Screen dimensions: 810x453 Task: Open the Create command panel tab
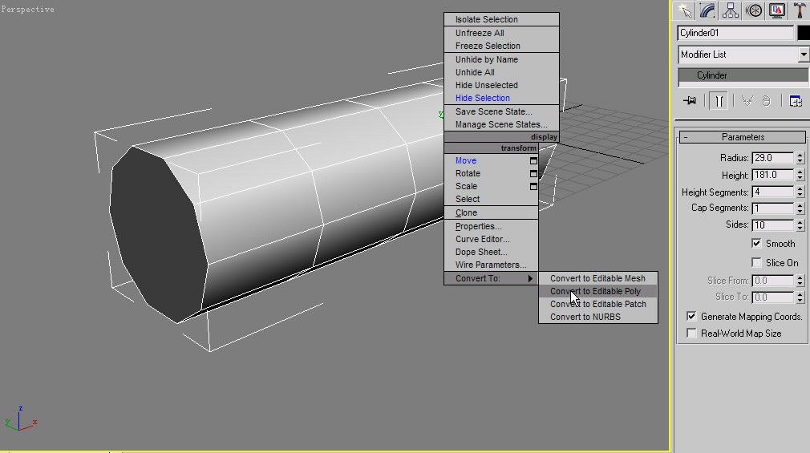[684, 10]
